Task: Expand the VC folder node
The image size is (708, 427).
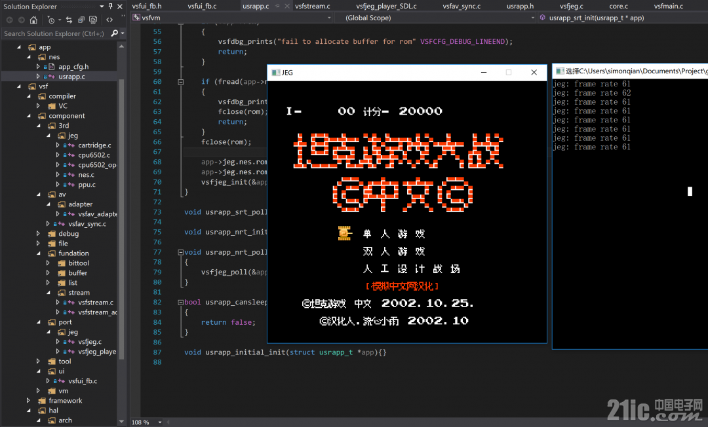Action: [x=39, y=106]
